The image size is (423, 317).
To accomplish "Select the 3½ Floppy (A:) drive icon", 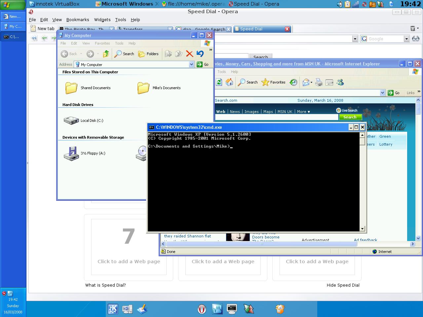I will [71, 153].
